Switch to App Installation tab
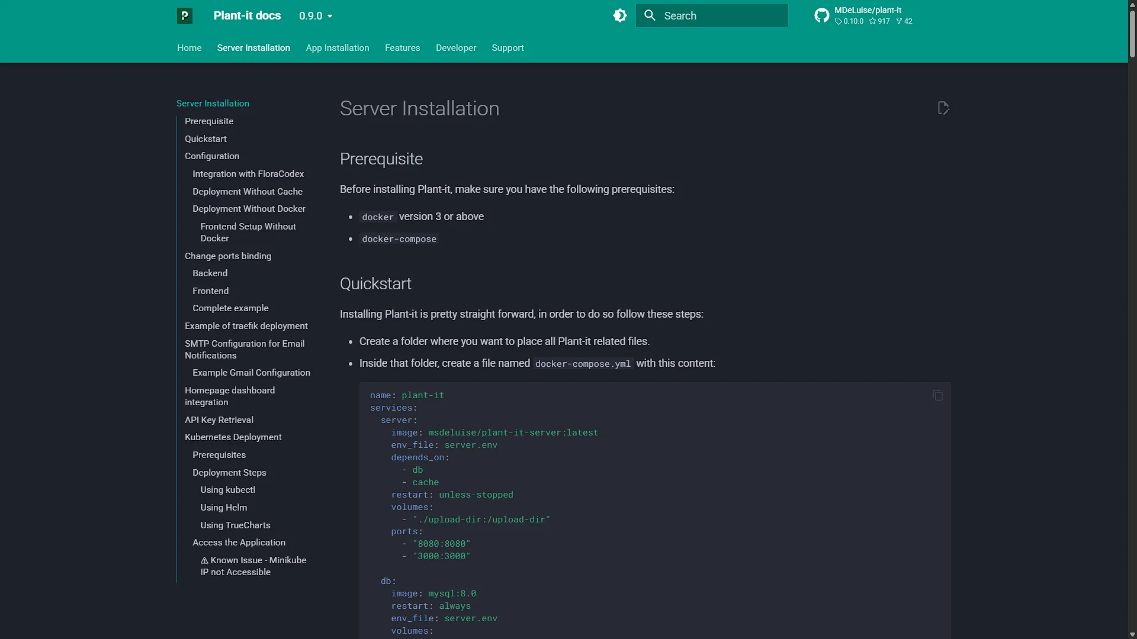1137x639 pixels. pos(338,48)
